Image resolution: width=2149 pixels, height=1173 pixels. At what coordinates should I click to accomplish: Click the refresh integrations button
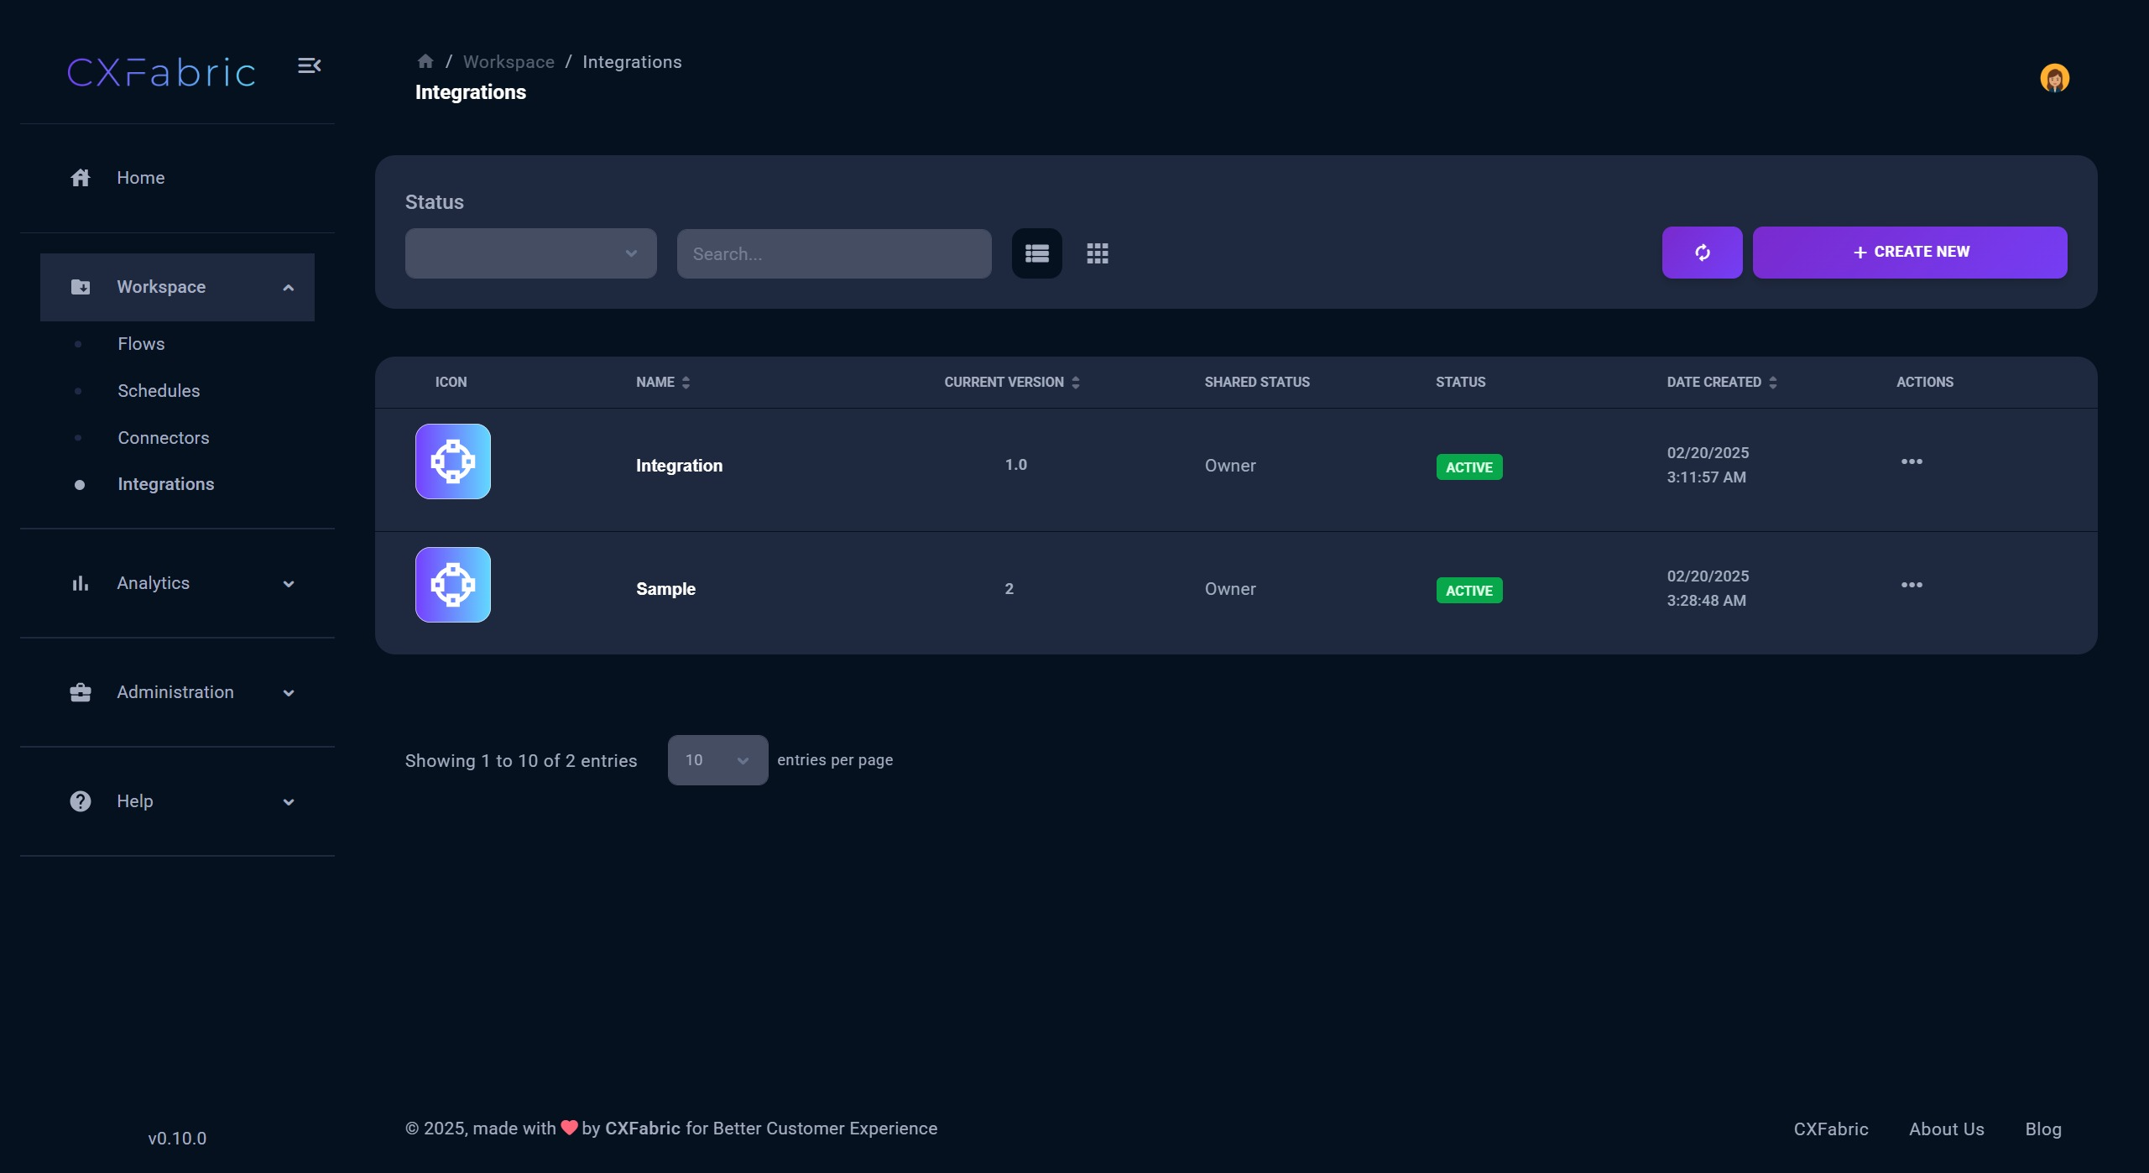coord(1702,253)
